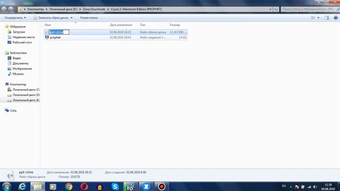The height and width of the screenshot is (191, 340).
Task: Open the Action Center flag tray icon
Action: pyautogui.click(x=297, y=187)
